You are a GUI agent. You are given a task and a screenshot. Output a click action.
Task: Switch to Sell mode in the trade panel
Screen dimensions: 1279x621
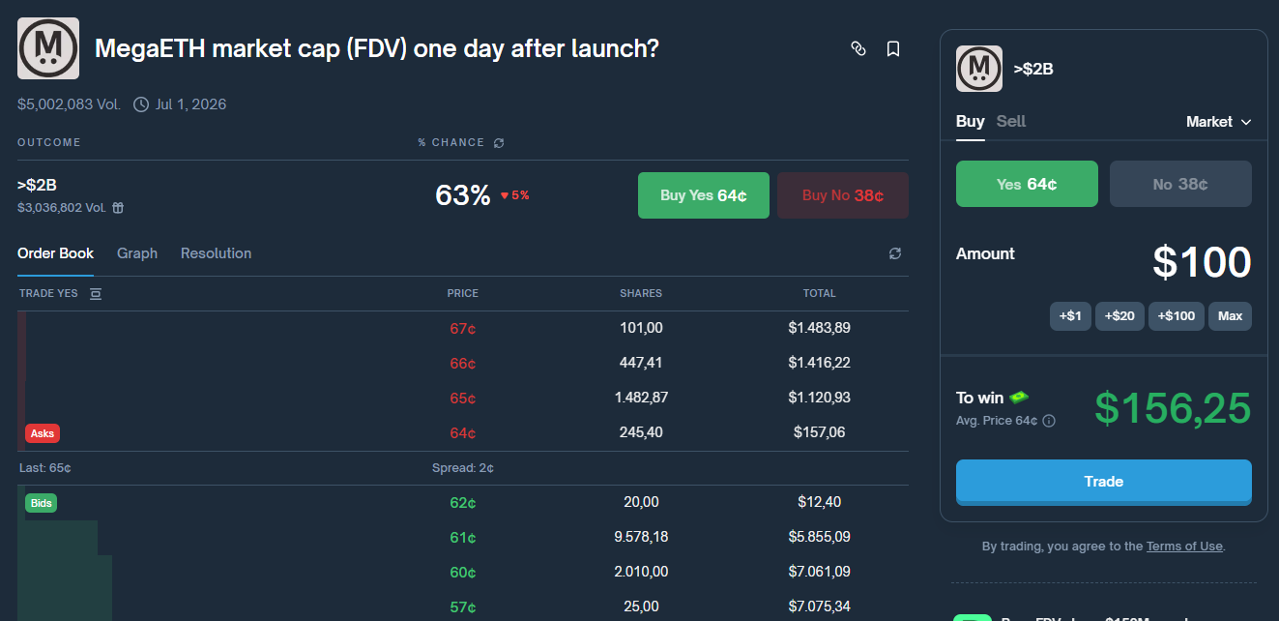pos(1010,121)
